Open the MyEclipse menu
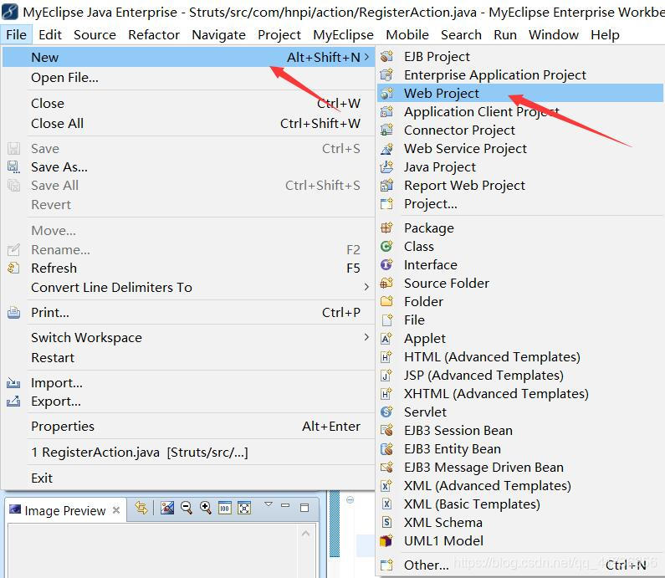 tap(343, 35)
